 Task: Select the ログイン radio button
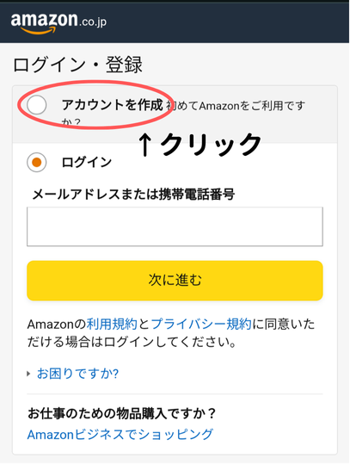click(x=37, y=163)
